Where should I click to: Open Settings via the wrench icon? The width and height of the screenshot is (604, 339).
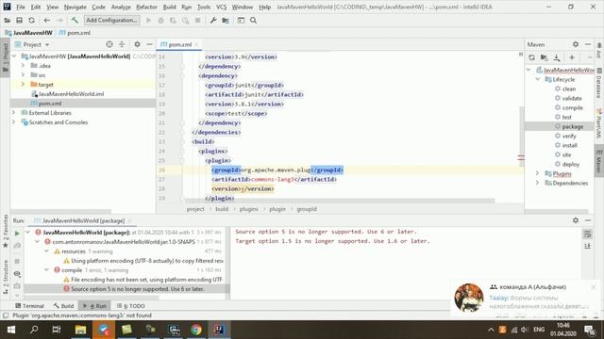pyautogui.click(x=213, y=21)
